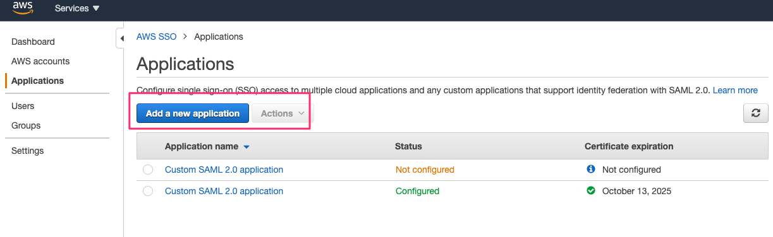Sort by Application name column arrow
Viewport: 773px width, 237px height.
247,147
